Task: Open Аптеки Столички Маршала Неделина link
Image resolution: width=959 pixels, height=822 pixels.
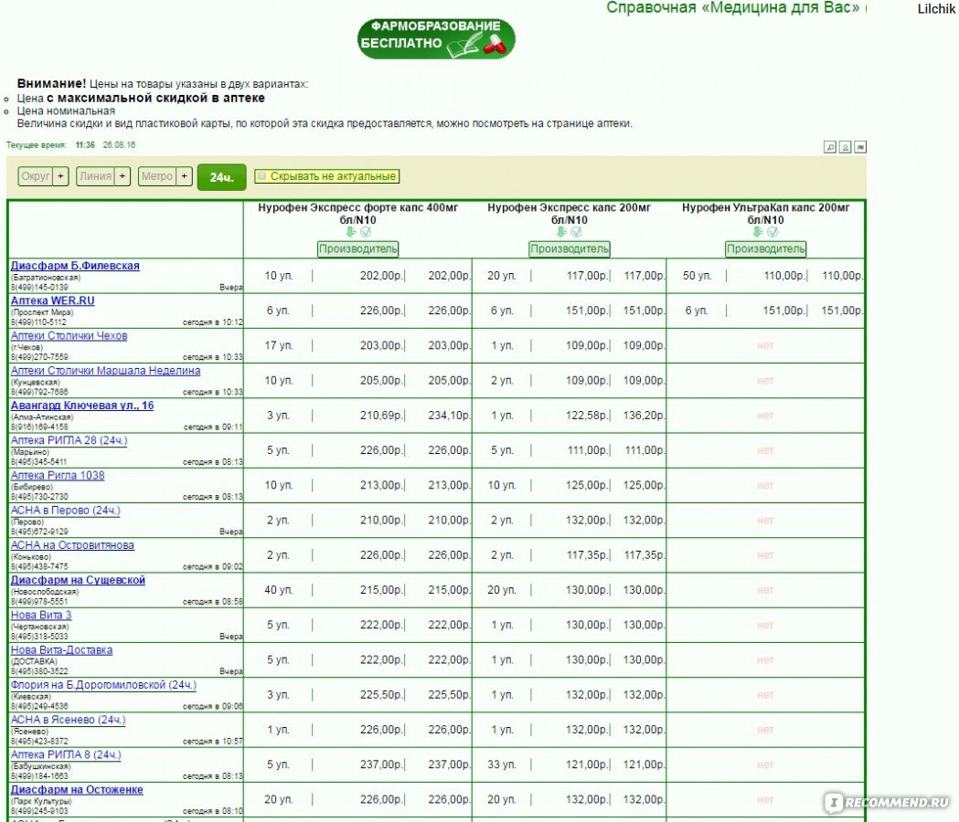Action: point(105,371)
